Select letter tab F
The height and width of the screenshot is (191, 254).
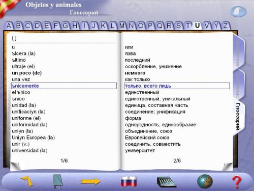point(56,26)
